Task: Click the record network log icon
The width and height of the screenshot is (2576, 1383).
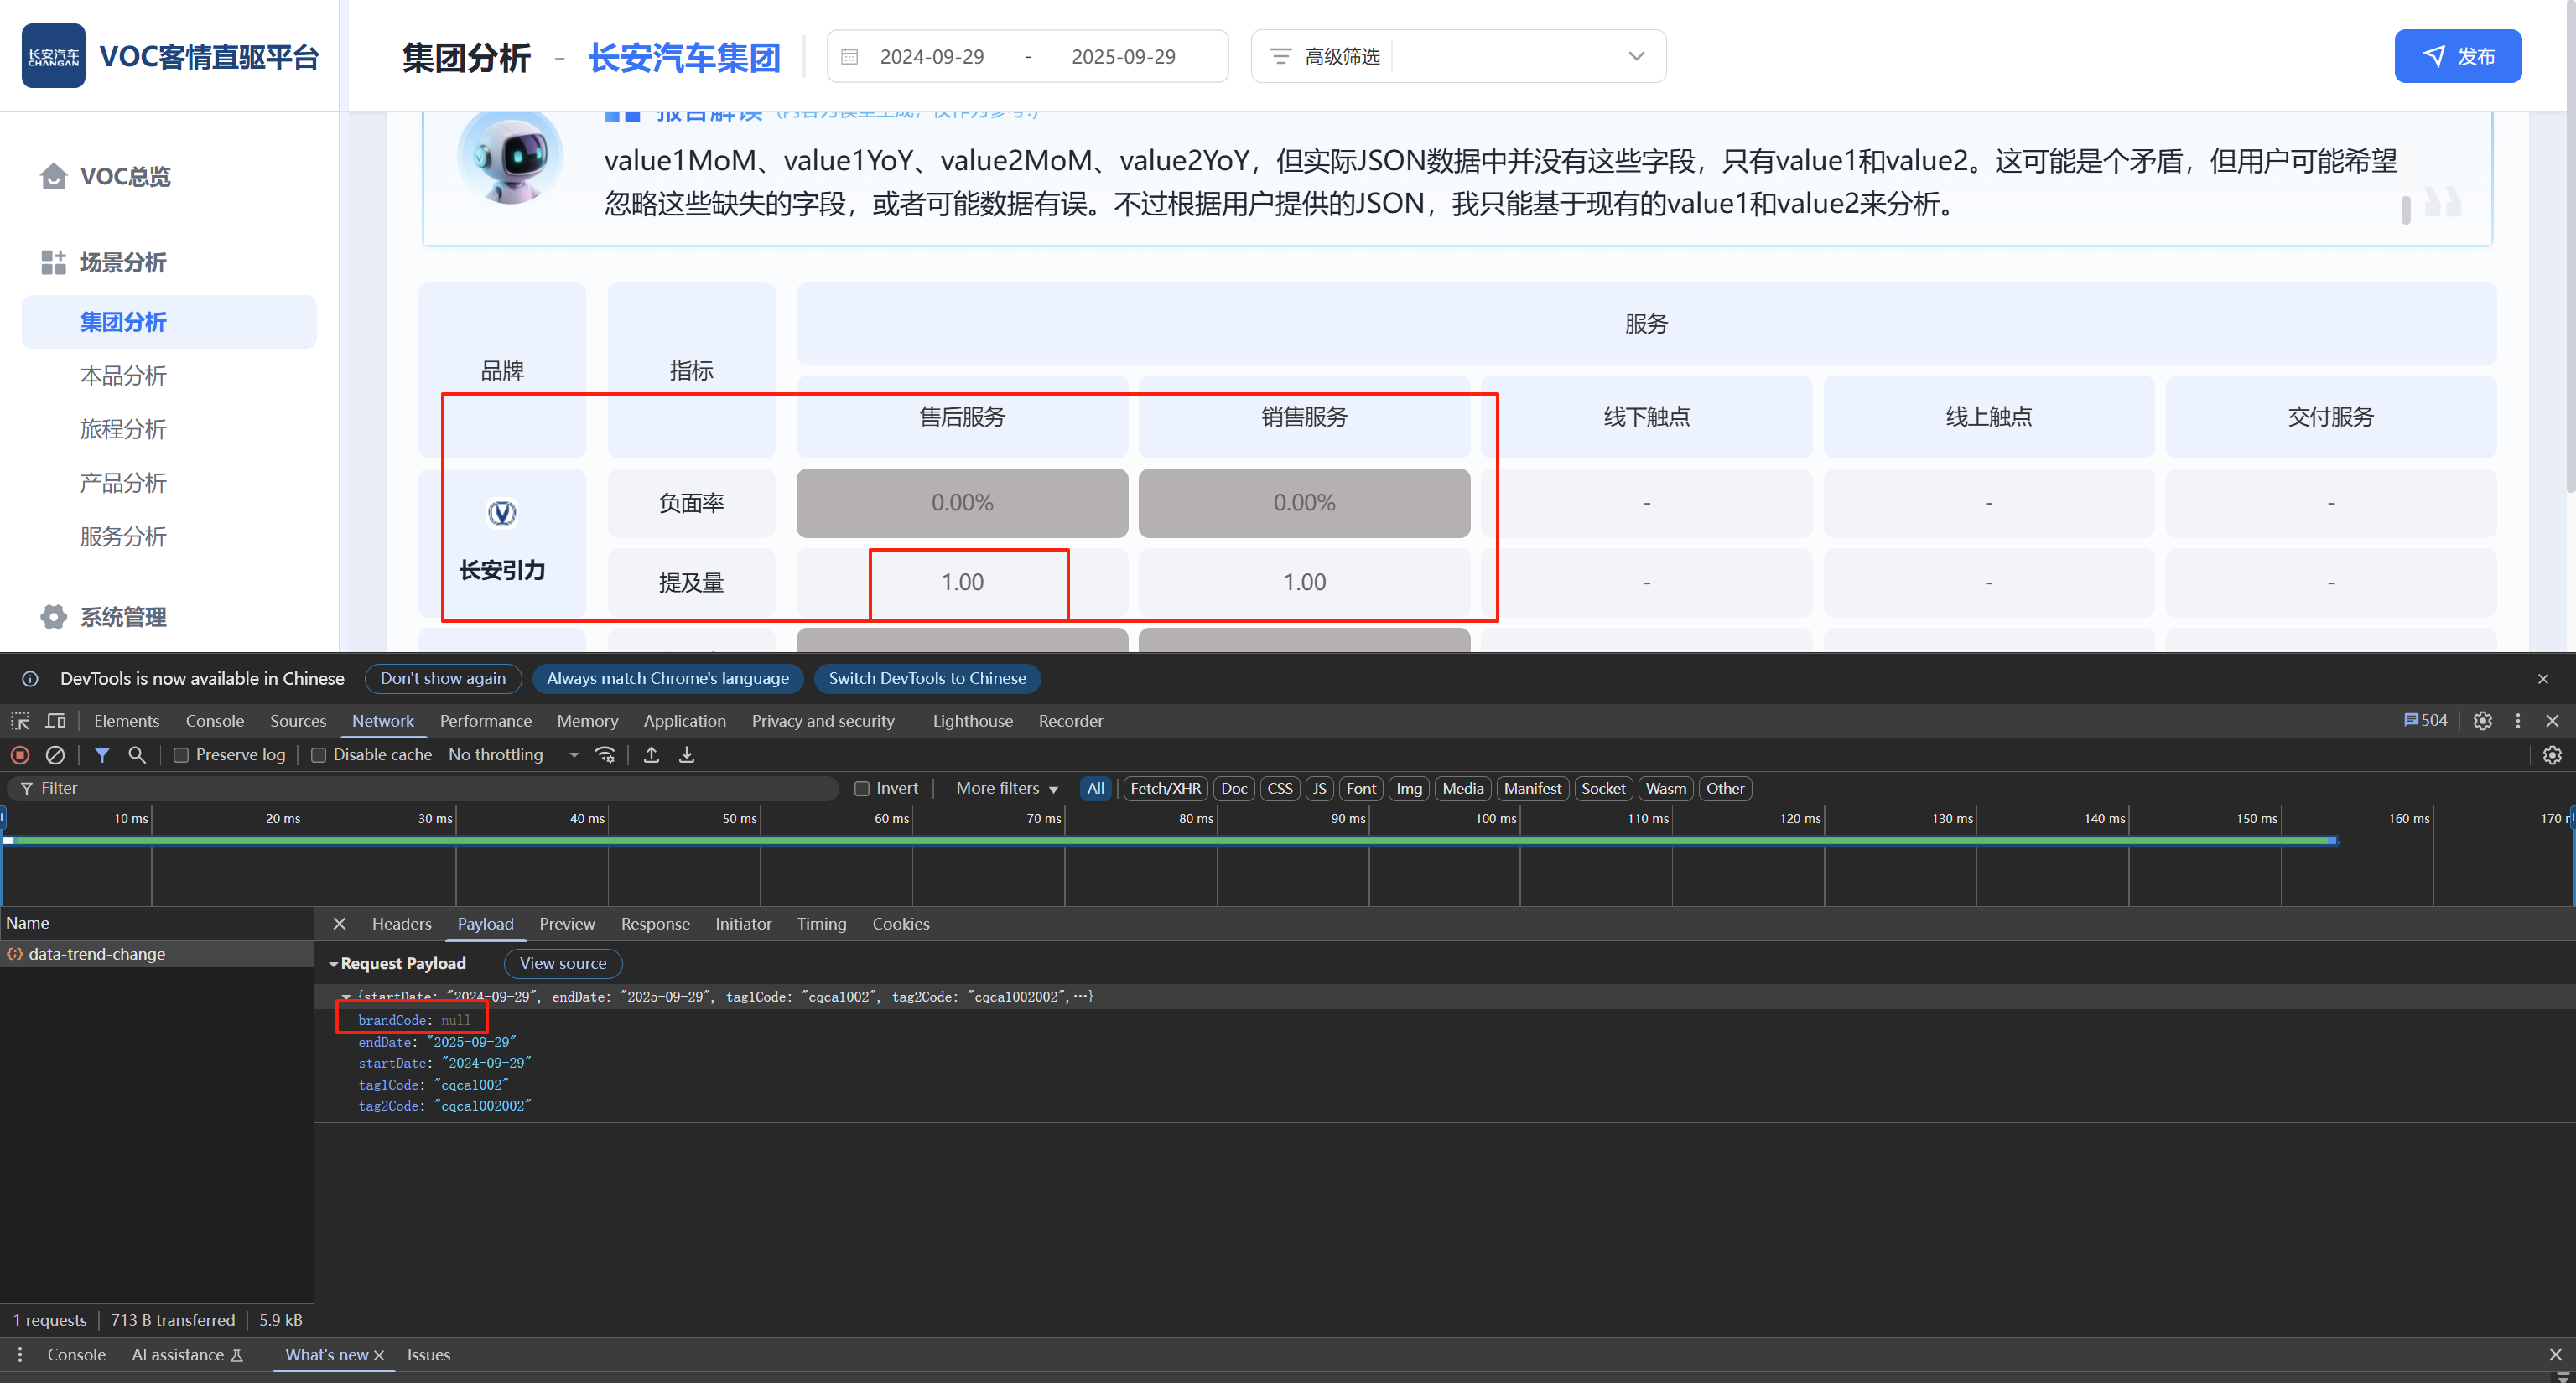Action: 20,754
